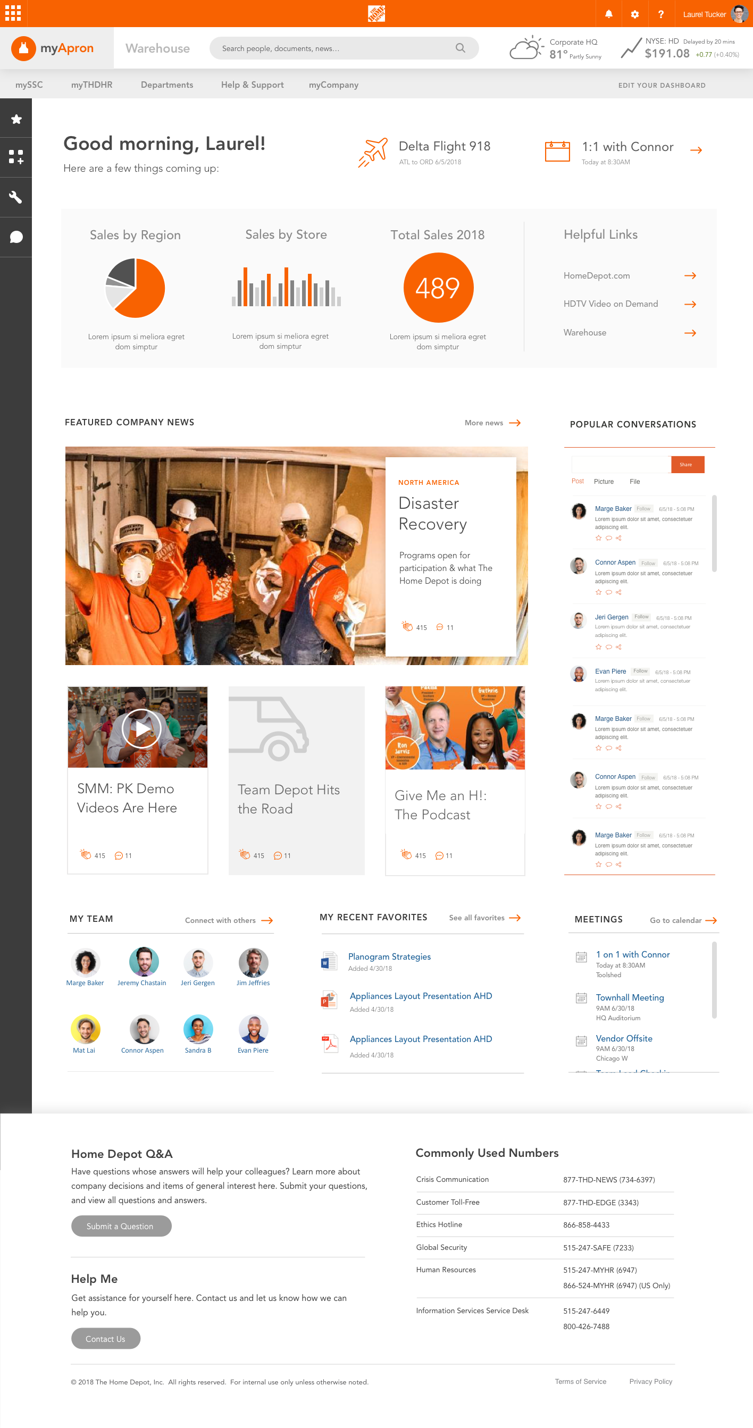
Task: Open notifications bell icon
Action: (x=609, y=14)
